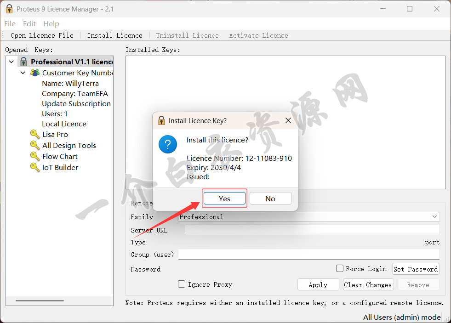Click the blue question mark icon
451x323 pixels.
click(168, 144)
